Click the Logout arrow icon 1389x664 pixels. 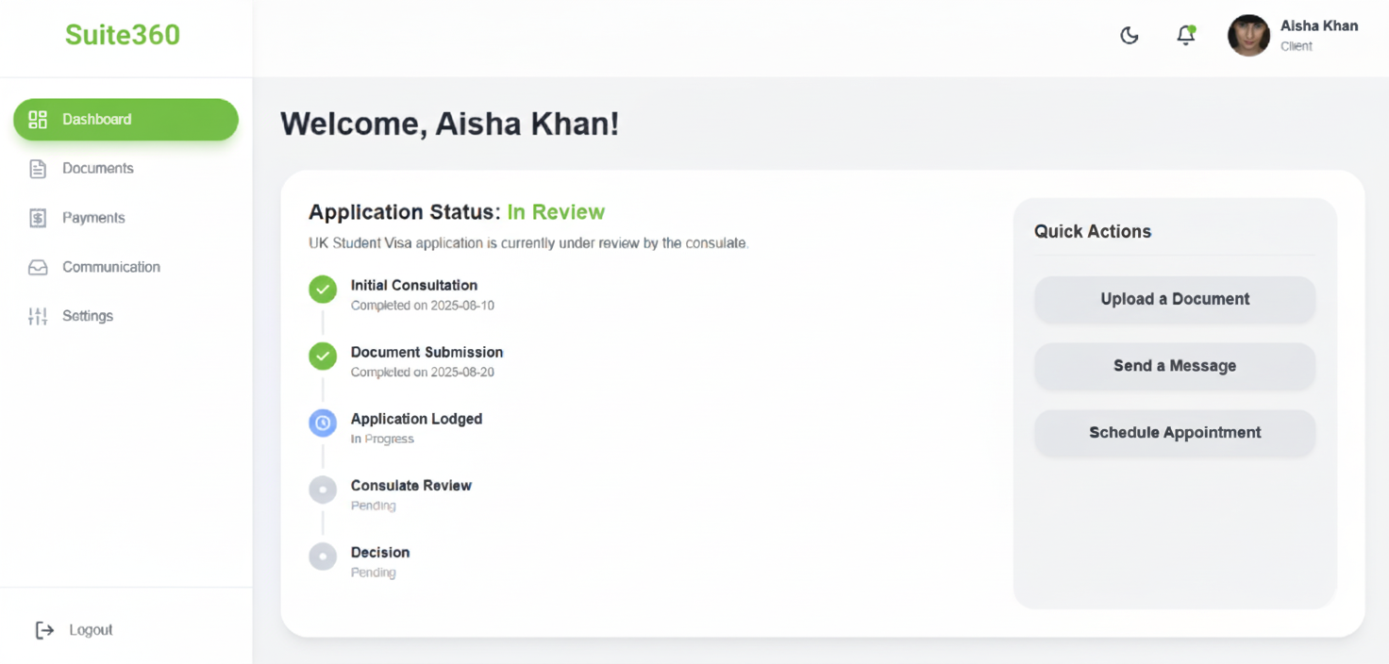45,630
